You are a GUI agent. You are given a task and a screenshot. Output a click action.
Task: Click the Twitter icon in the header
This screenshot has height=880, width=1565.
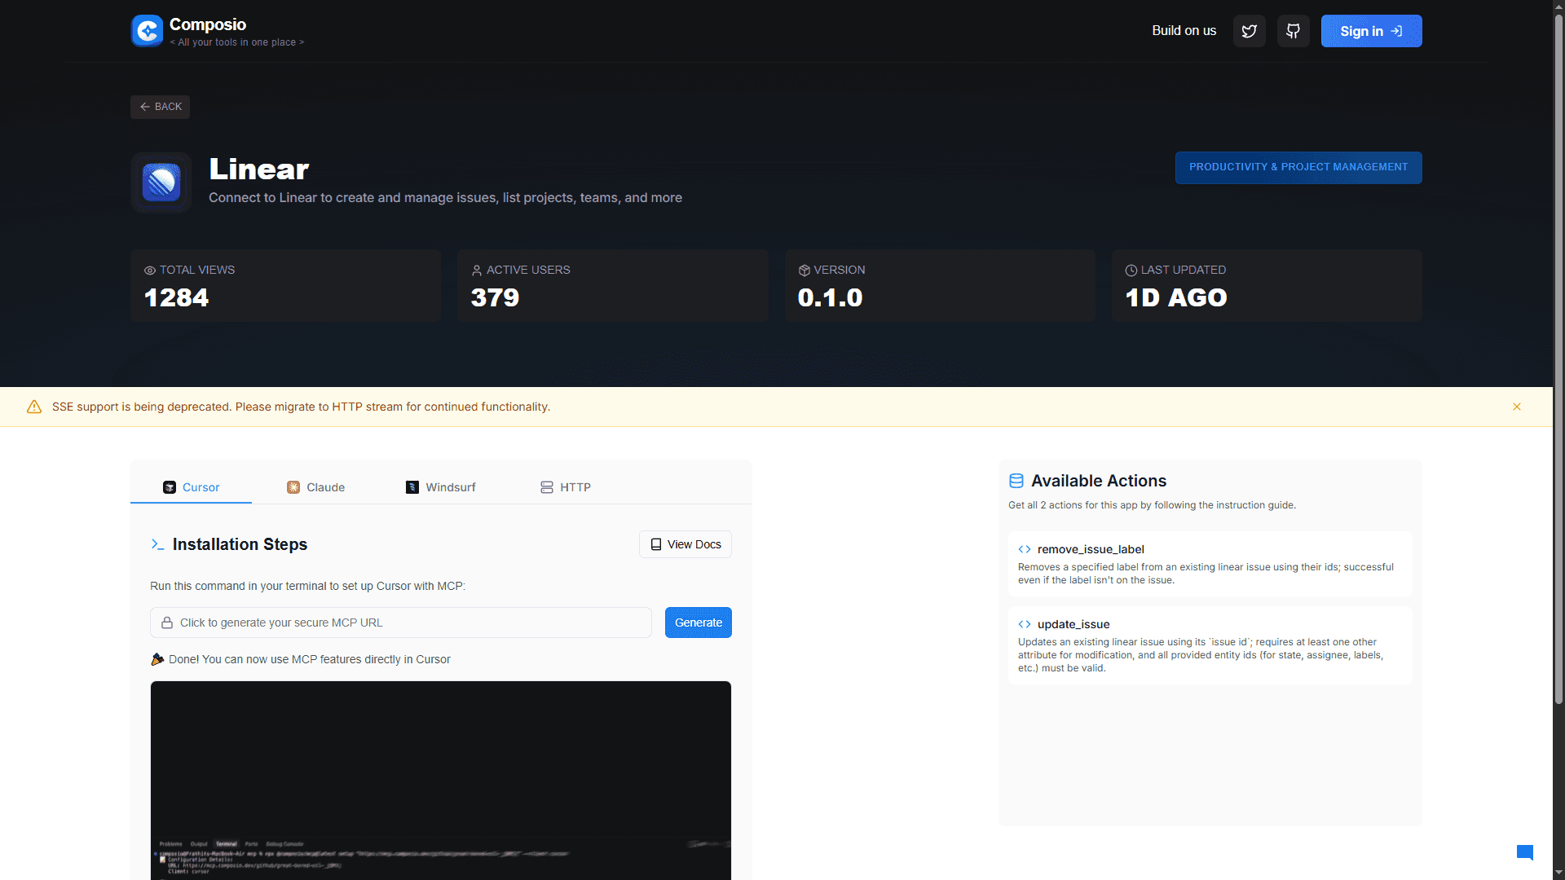pyautogui.click(x=1249, y=30)
